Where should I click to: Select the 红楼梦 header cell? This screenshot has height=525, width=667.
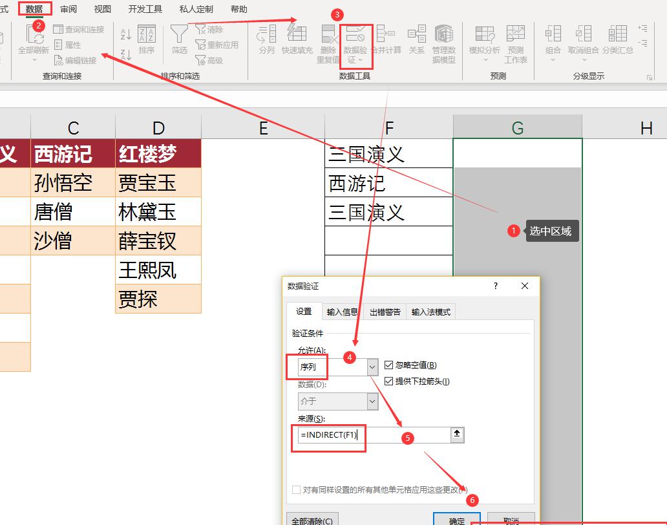point(158,153)
